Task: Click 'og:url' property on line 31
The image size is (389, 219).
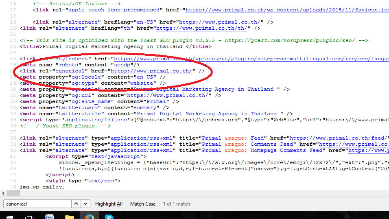Action: pos(81,95)
